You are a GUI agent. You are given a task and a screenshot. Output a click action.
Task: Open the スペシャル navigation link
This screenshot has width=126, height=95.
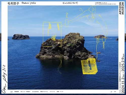coord(52,92)
